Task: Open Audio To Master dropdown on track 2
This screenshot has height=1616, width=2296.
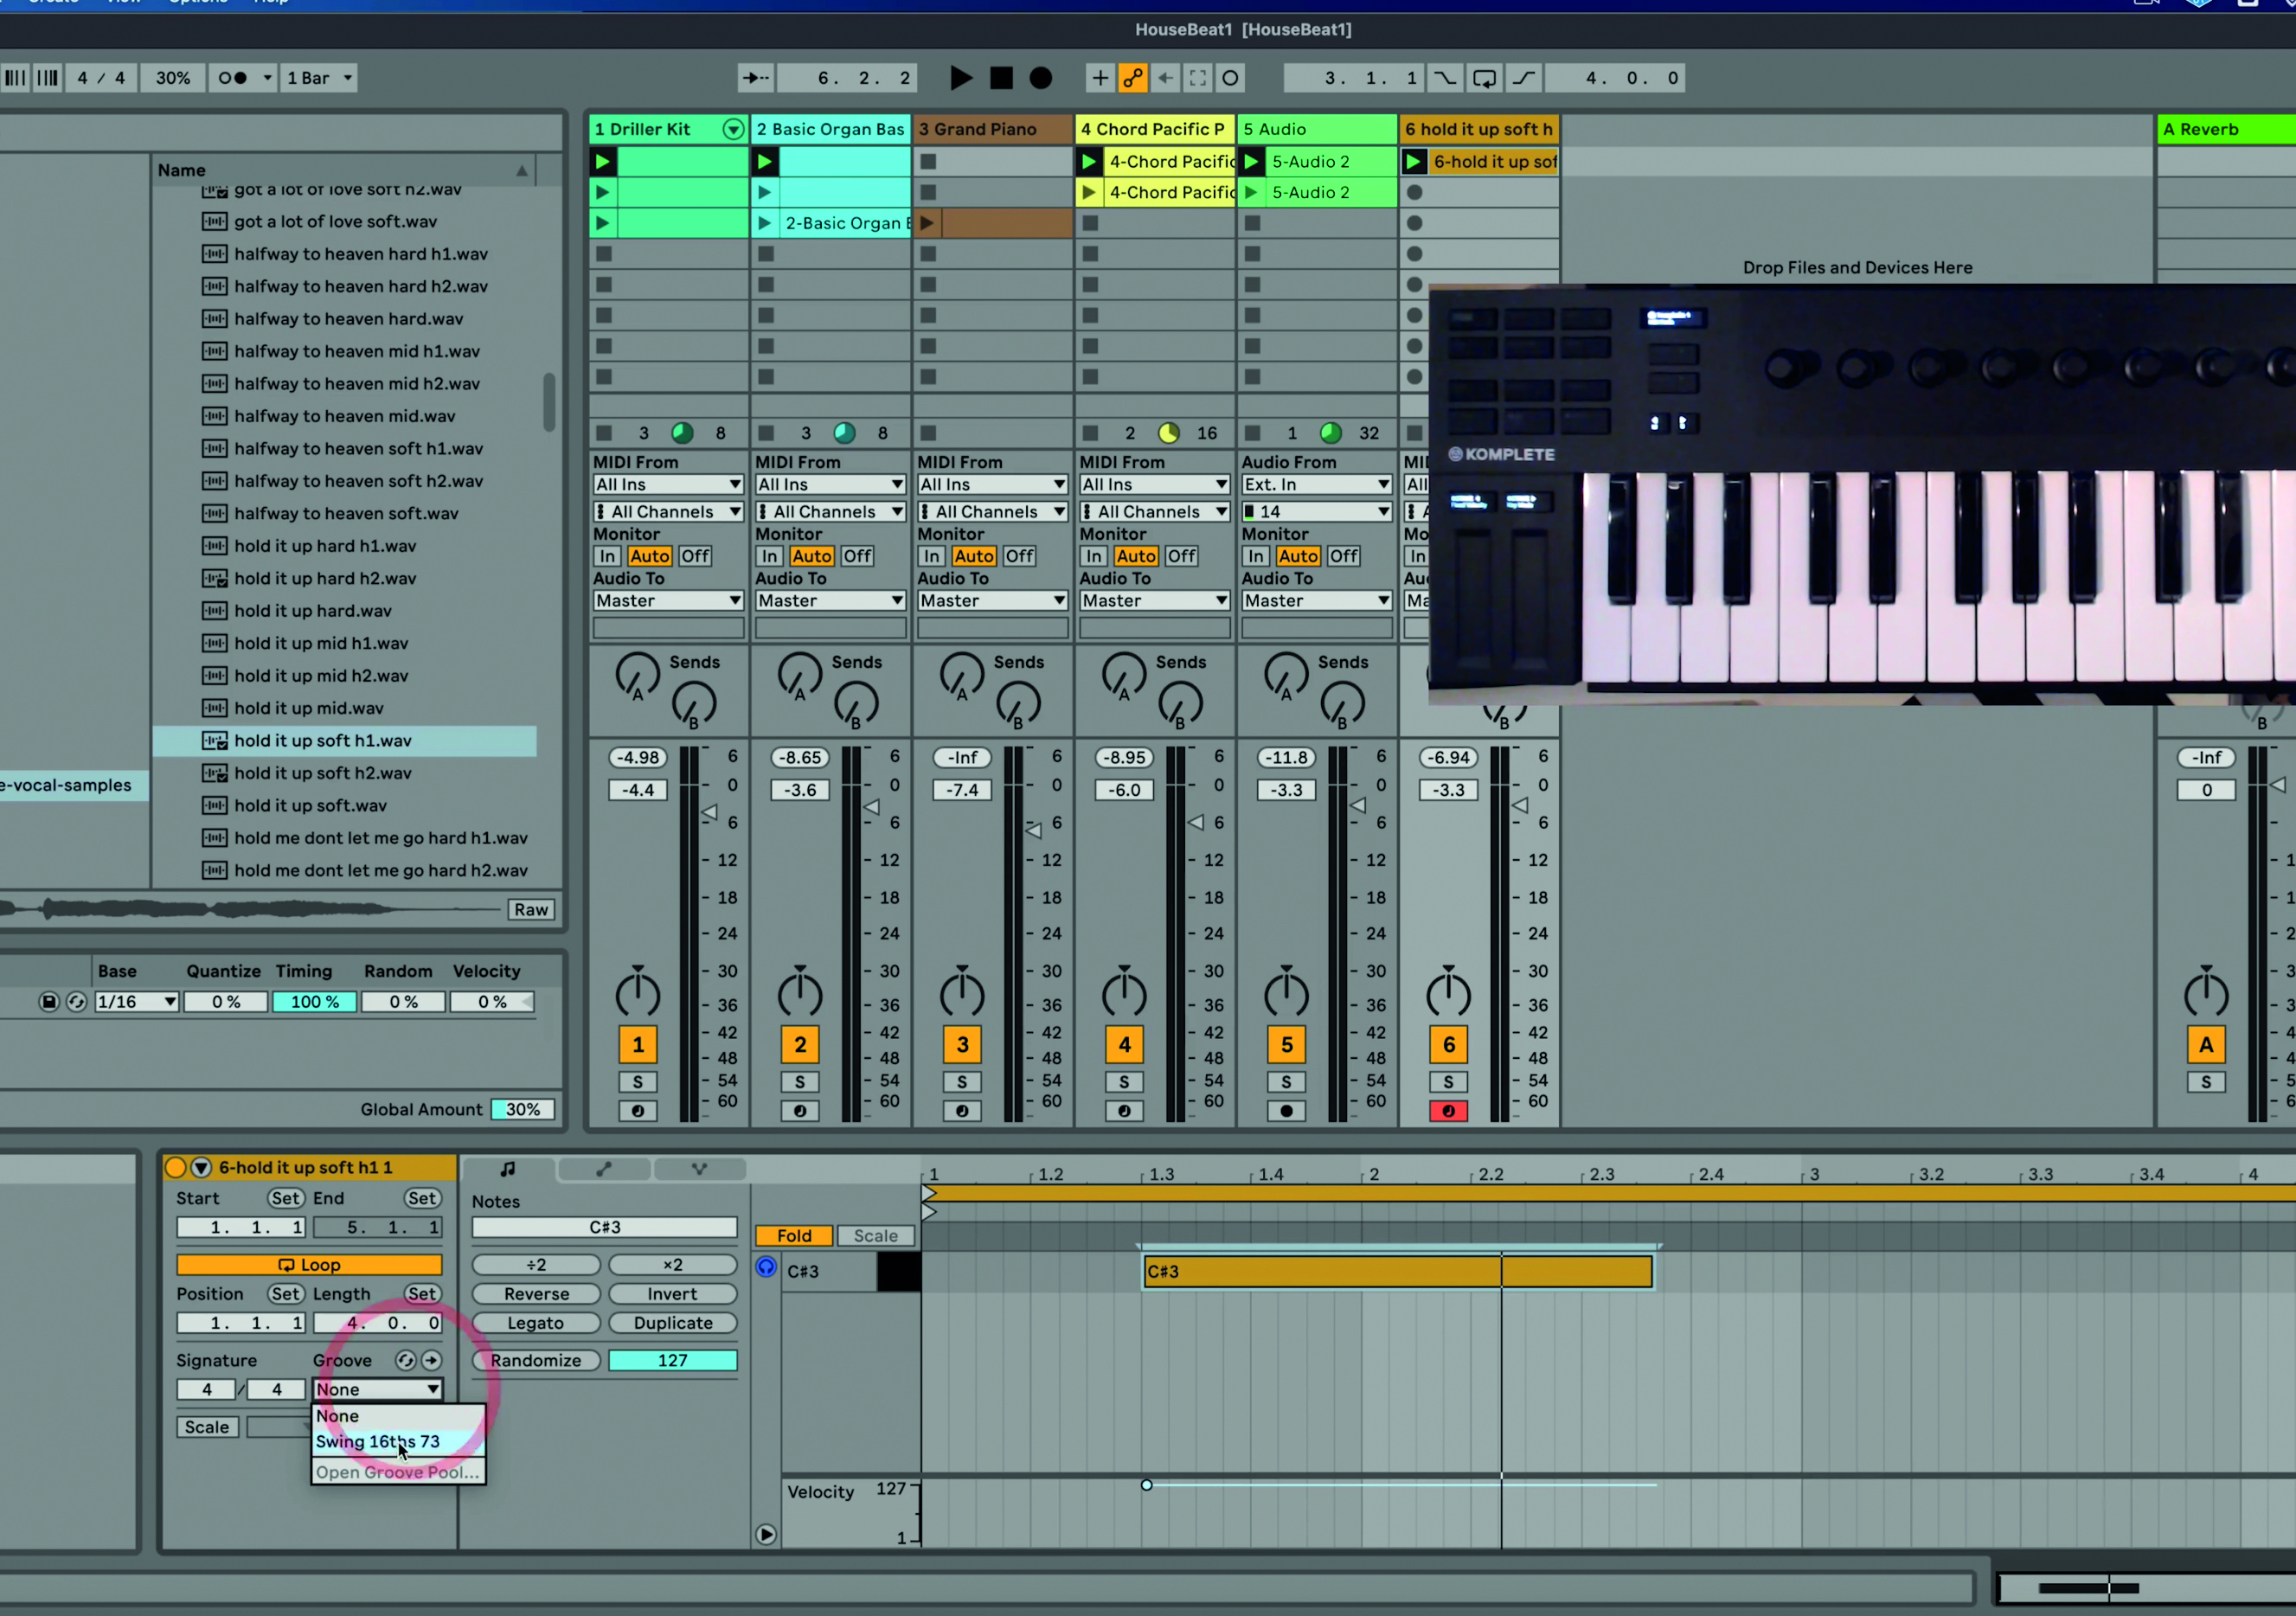Action: coord(830,600)
